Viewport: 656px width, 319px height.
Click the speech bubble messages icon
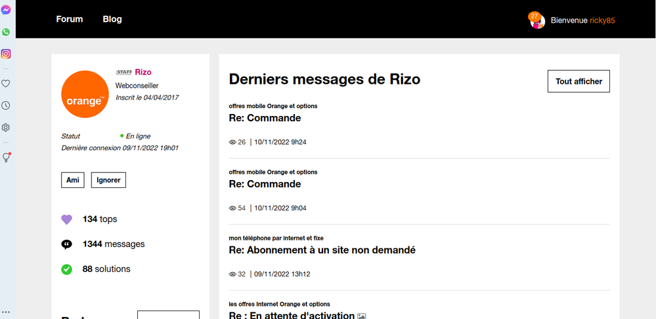coord(67,244)
